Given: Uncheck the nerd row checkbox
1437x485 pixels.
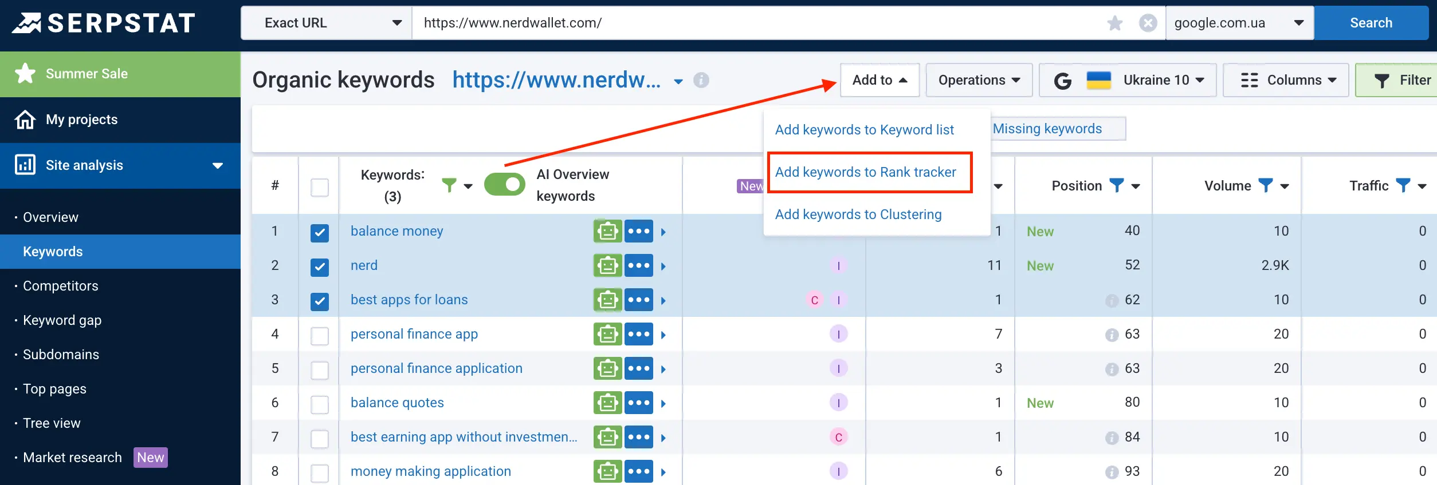Looking at the screenshot, I should pyautogui.click(x=320, y=267).
